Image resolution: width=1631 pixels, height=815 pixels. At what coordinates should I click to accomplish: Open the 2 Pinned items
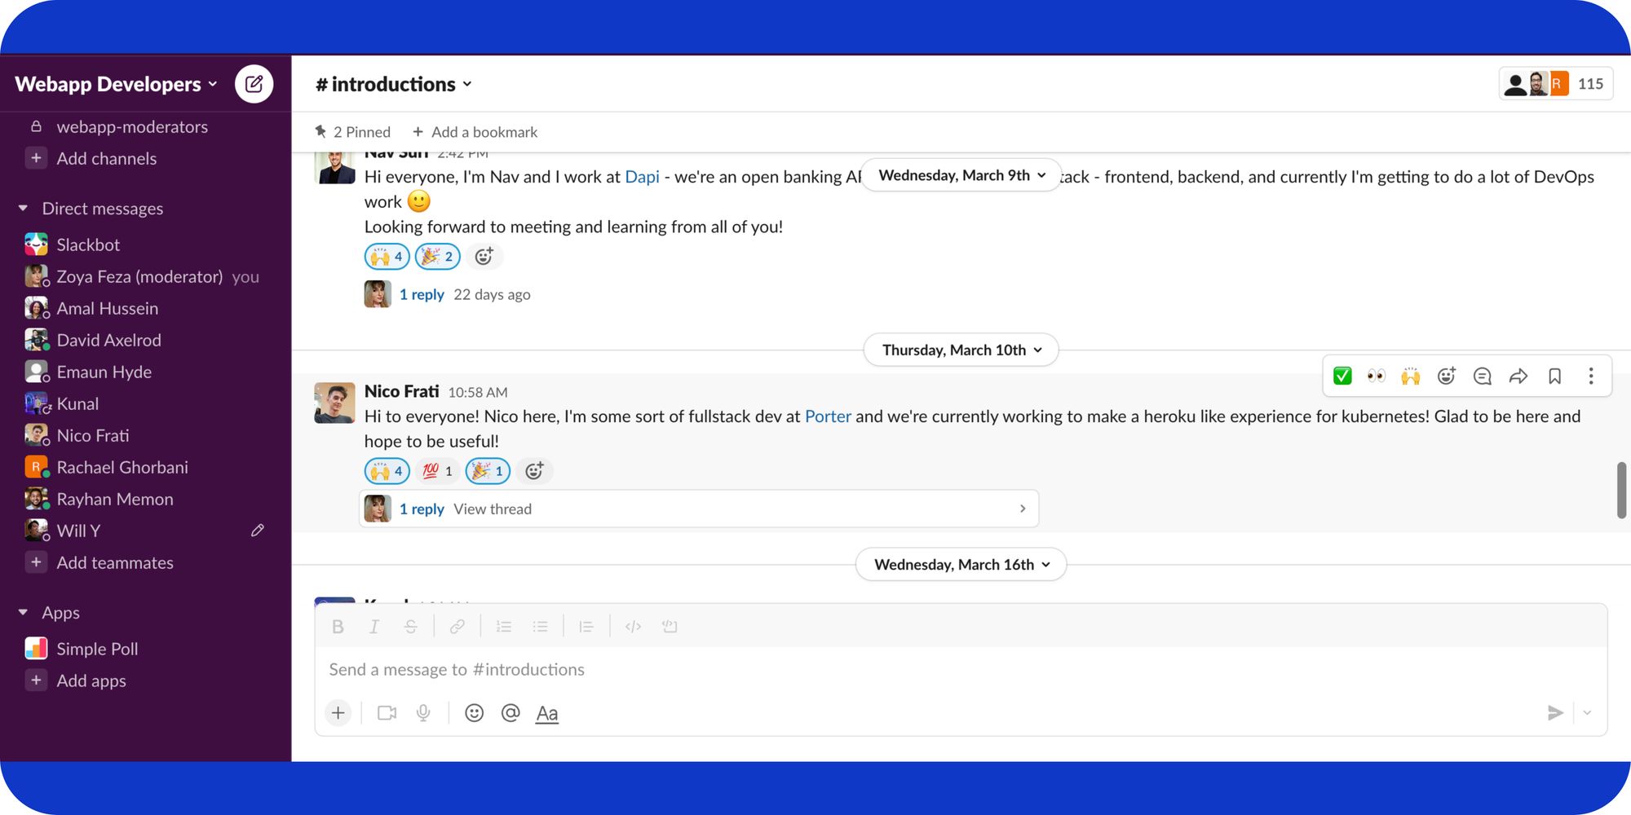pyautogui.click(x=353, y=132)
